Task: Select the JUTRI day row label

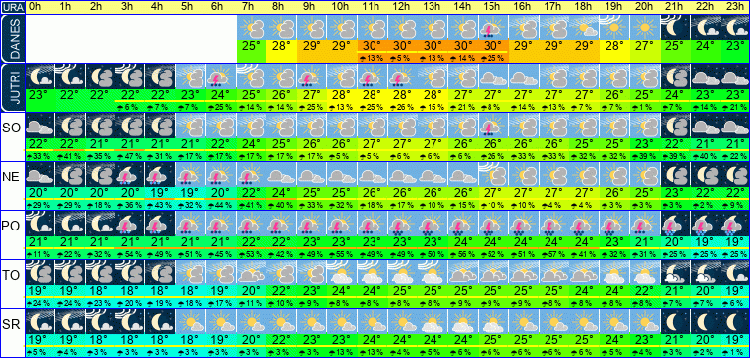Action: point(13,87)
